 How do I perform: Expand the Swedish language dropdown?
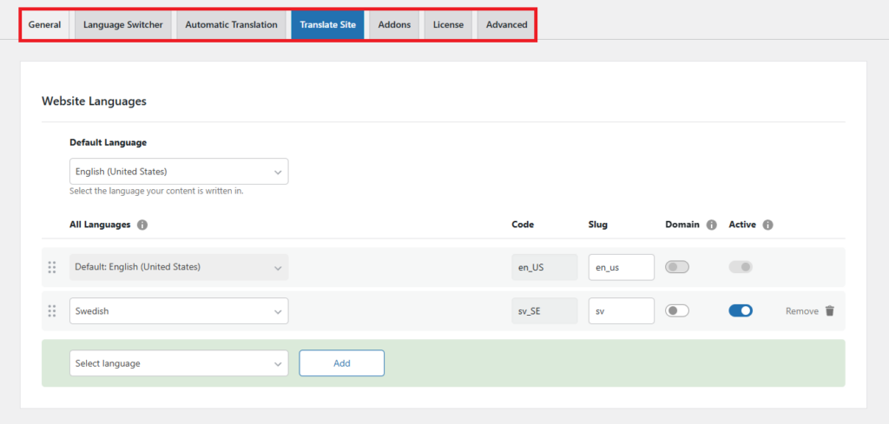pyautogui.click(x=179, y=310)
